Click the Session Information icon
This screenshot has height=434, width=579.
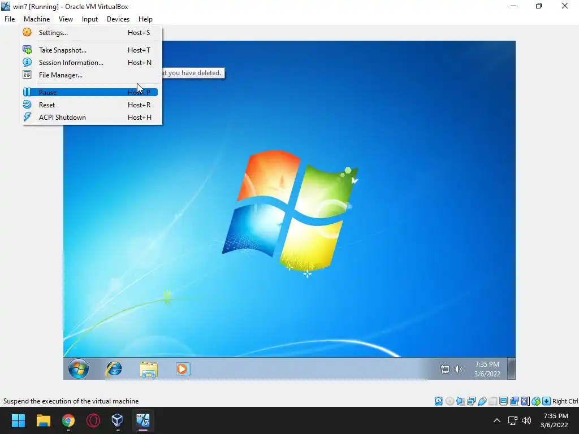(x=27, y=62)
